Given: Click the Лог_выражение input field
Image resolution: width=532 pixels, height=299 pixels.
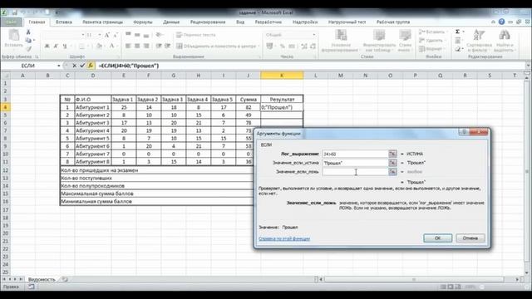Looking at the screenshot, I should coord(355,154).
